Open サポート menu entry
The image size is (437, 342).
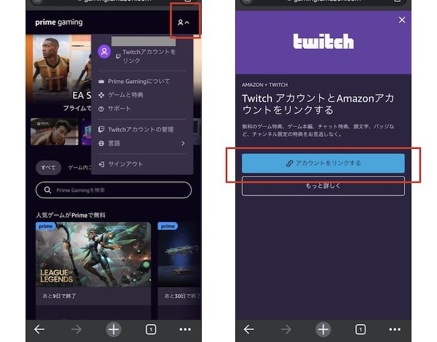119,109
